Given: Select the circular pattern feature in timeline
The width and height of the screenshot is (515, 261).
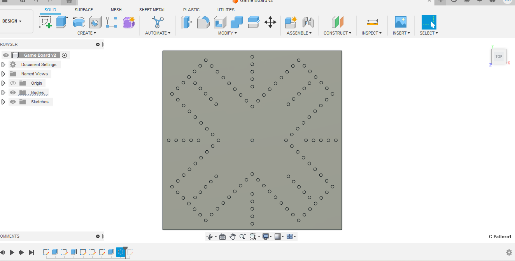Looking at the screenshot, I should click(121, 252).
